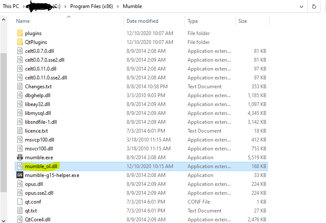Image resolution: width=326 pixels, height=223 pixels.
Task: Select the mumble.exe file name
Action: point(39,158)
